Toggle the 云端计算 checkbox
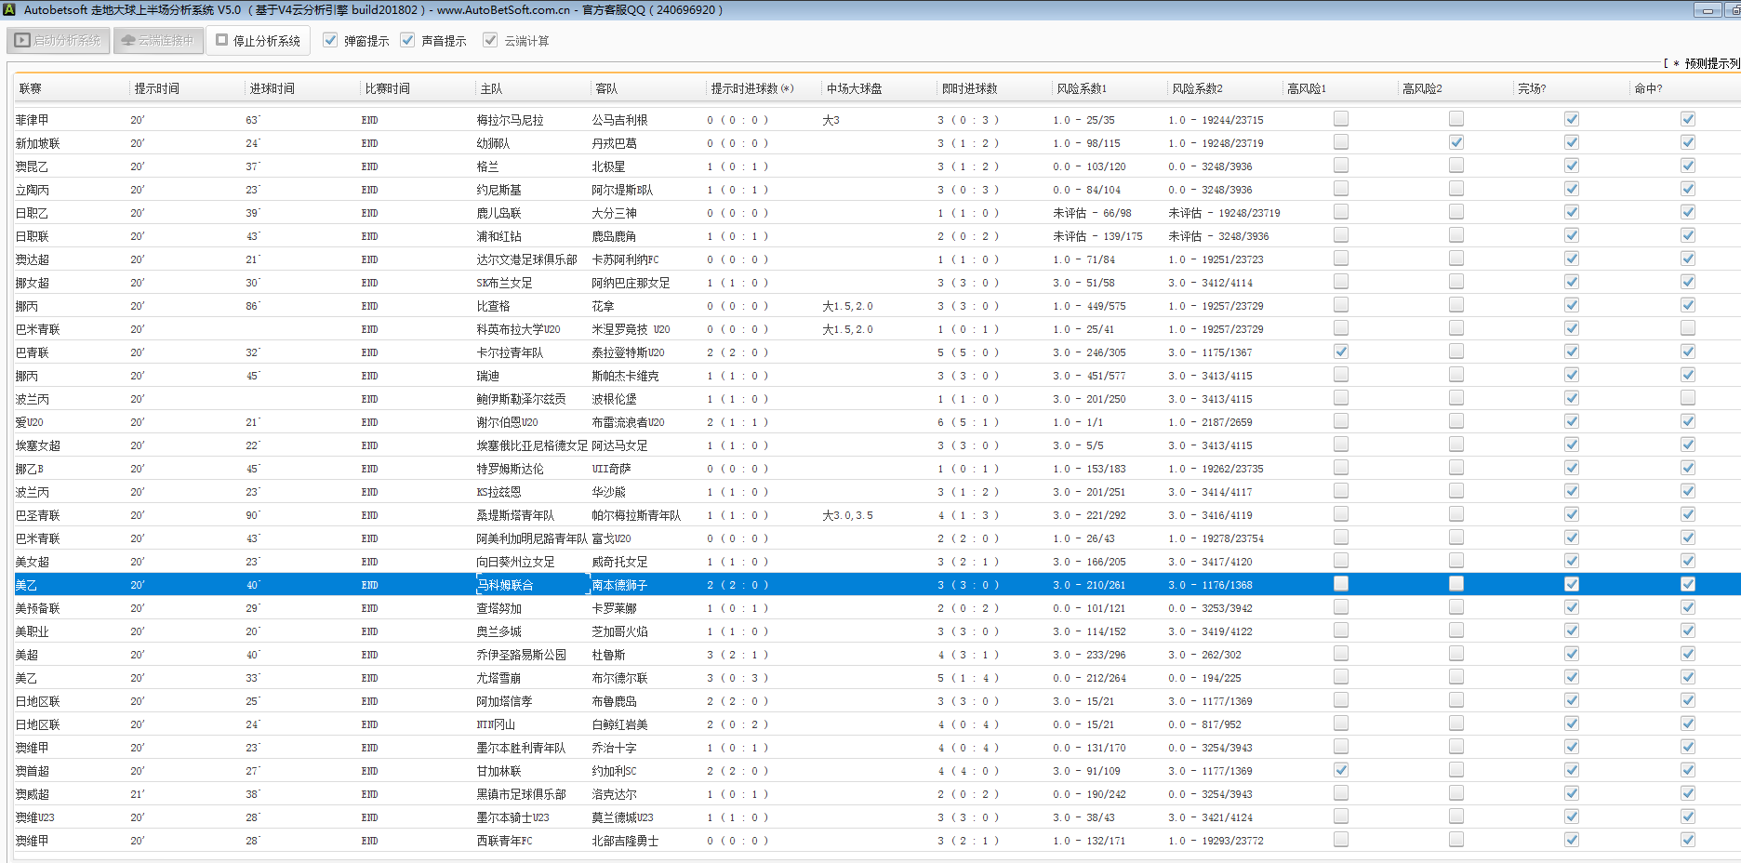Viewport: 1741px width, 863px height. (490, 41)
